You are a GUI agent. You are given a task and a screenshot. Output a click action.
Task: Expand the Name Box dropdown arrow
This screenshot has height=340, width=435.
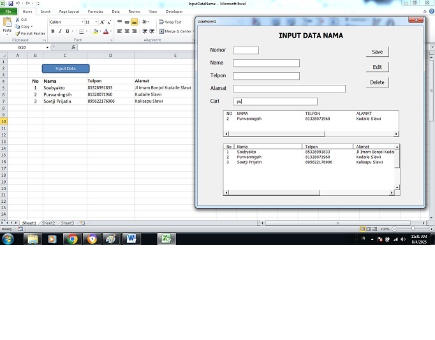pyautogui.click(x=47, y=47)
